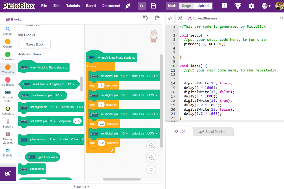Save the project with the save icon
The height and width of the screenshot is (189, 284).
153,6
